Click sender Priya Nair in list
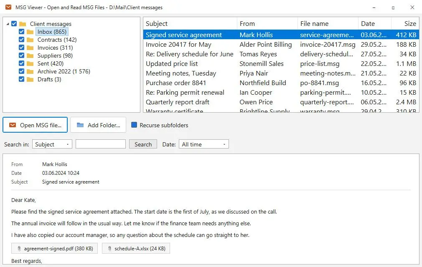This screenshot has width=422, height=267. point(254,73)
